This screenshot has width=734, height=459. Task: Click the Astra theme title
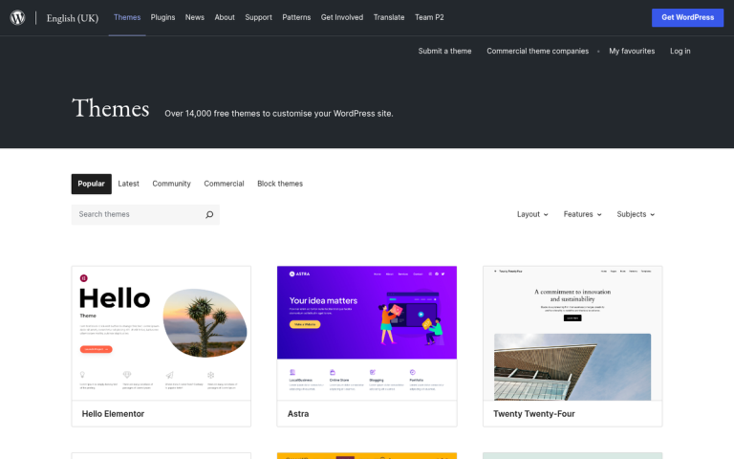point(298,414)
